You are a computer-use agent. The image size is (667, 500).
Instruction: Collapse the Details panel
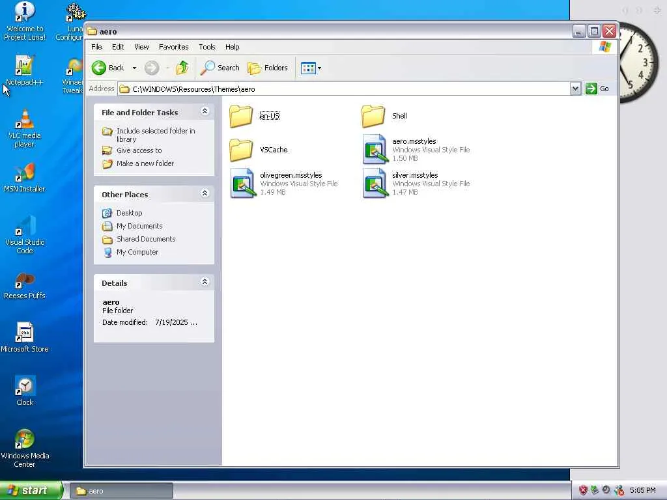[x=205, y=282]
